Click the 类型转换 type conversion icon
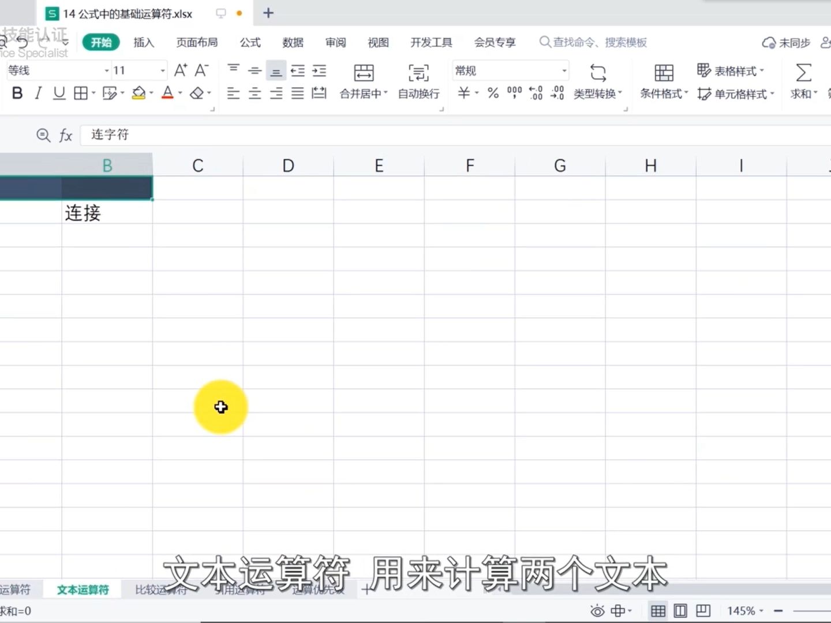Image resolution: width=831 pixels, height=623 pixels. (x=598, y=81)
